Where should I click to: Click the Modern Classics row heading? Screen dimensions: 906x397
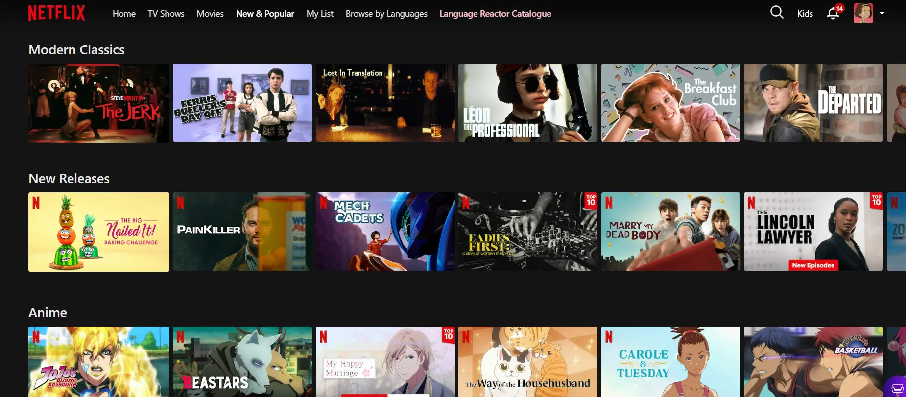76,50
